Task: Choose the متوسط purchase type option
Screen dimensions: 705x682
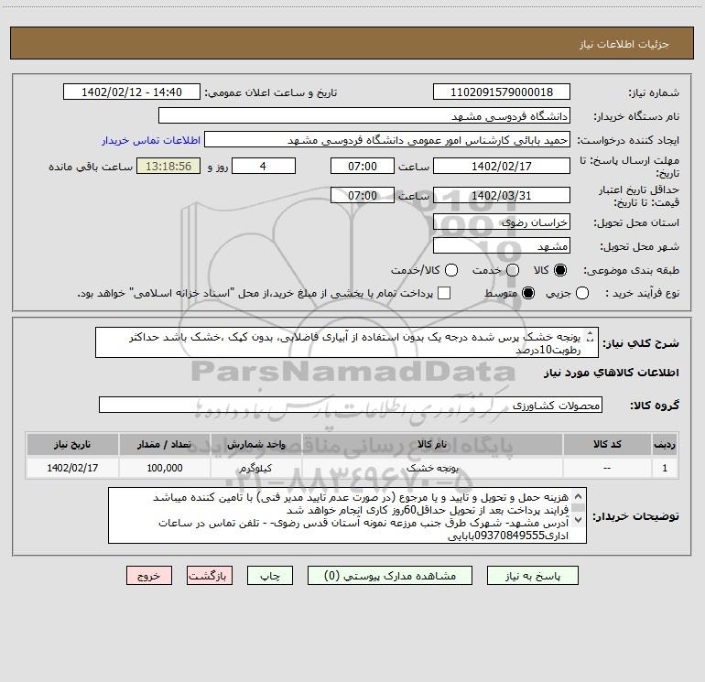Action: point(528,293)
